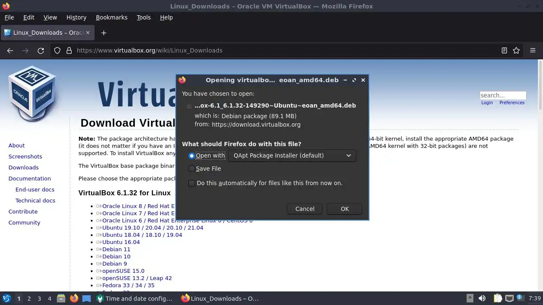Click the page vertical scrollbar
This screenshot has height=305, width=543.
(540, 175)
